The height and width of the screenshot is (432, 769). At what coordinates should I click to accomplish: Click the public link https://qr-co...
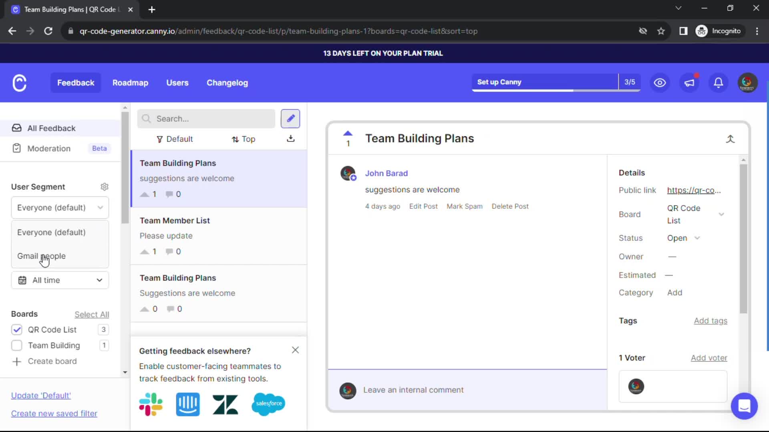693,190
